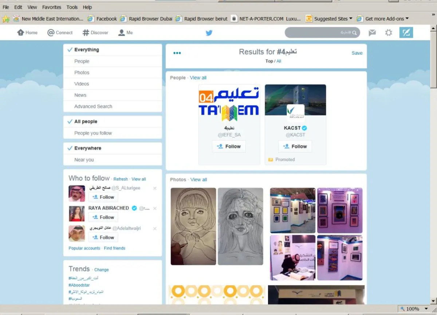
Task: Click the compose new tweet icon
Action: (x=406, y=33)
